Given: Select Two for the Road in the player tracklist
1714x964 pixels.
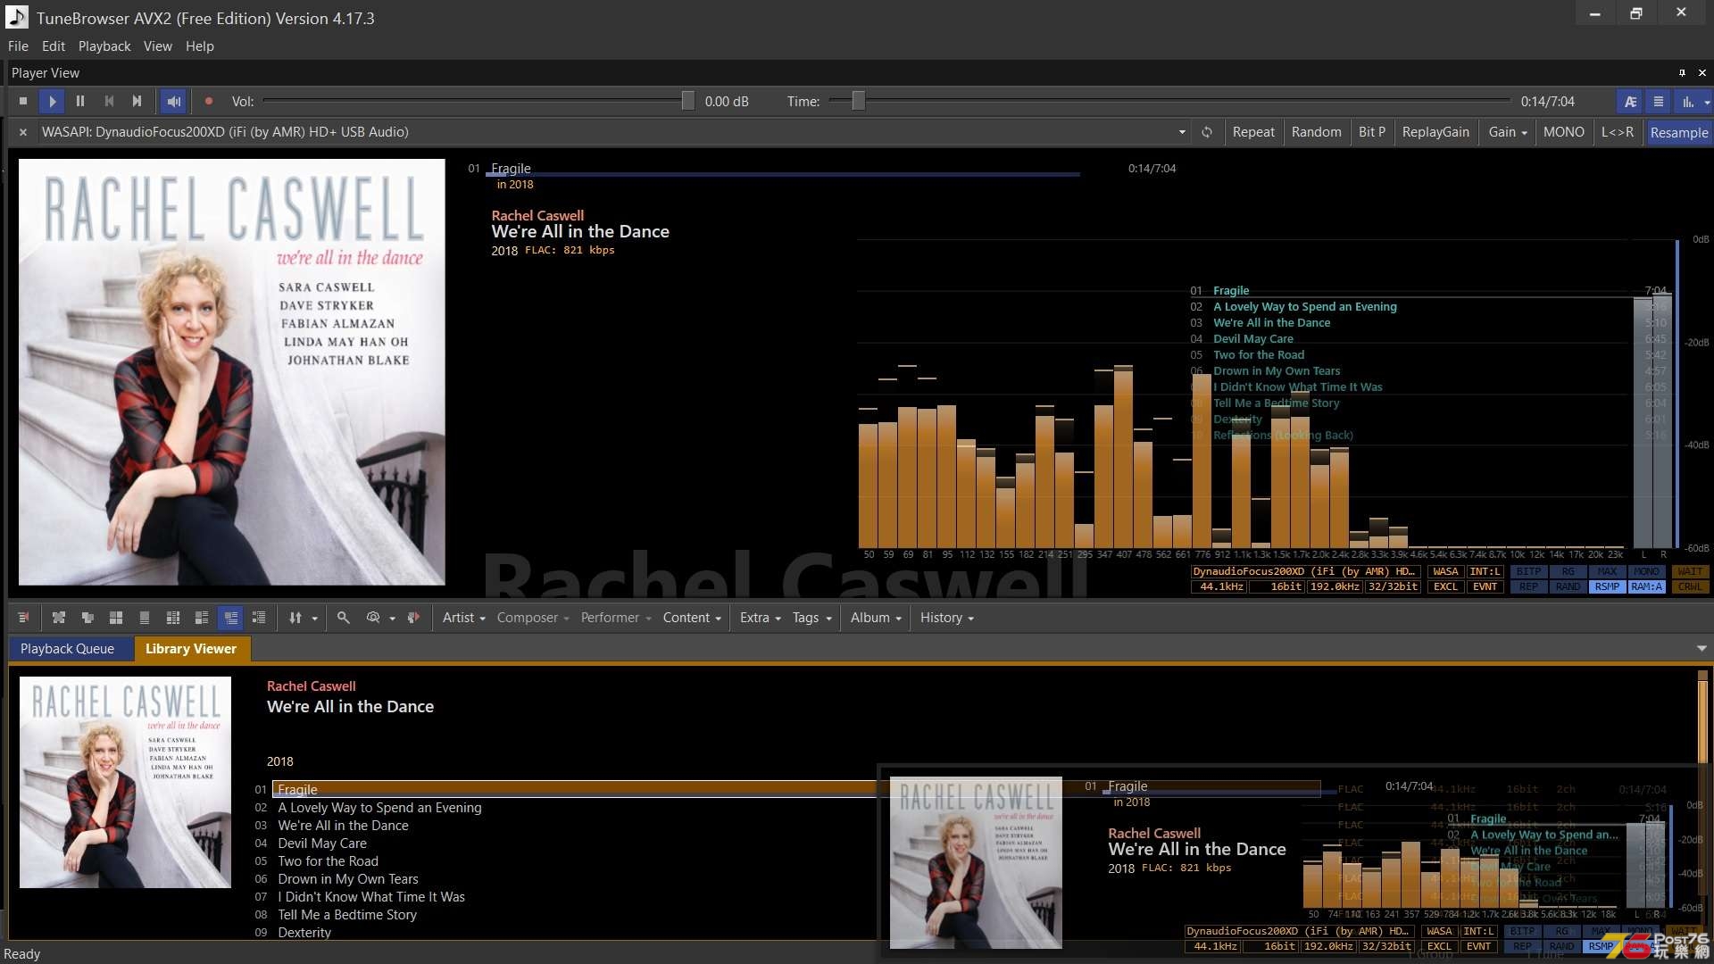Looking at the screenshot, I should [x=1259, y=355].
